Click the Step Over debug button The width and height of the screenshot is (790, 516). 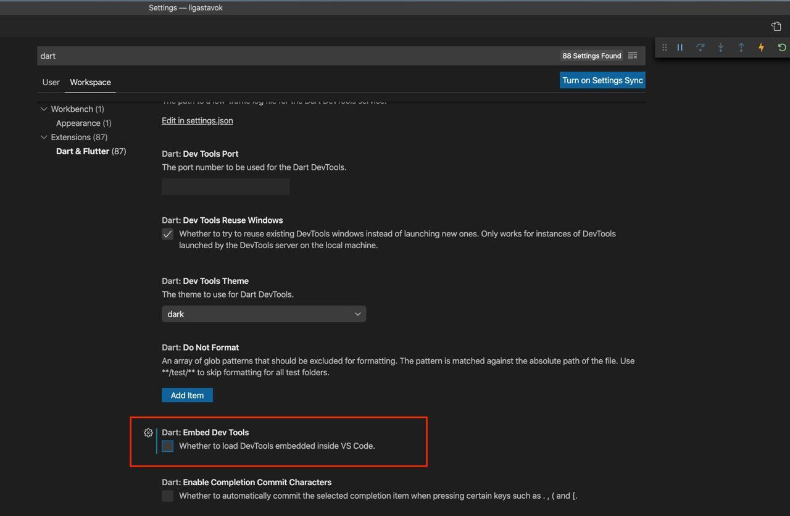700,48
